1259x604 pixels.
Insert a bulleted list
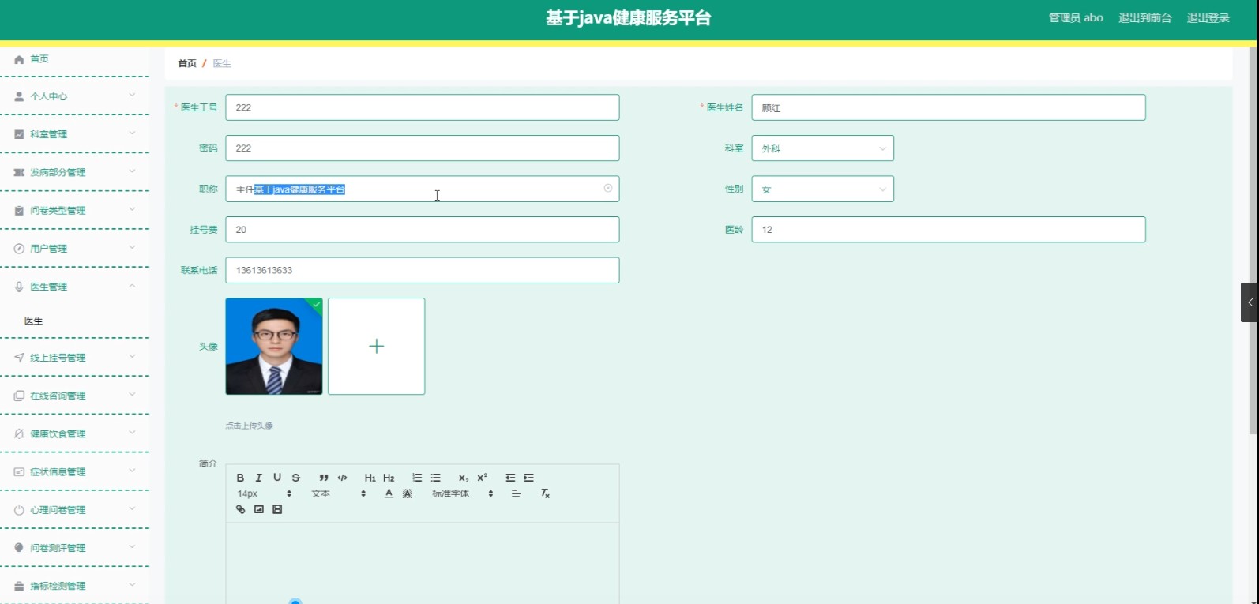pos(436,478)
